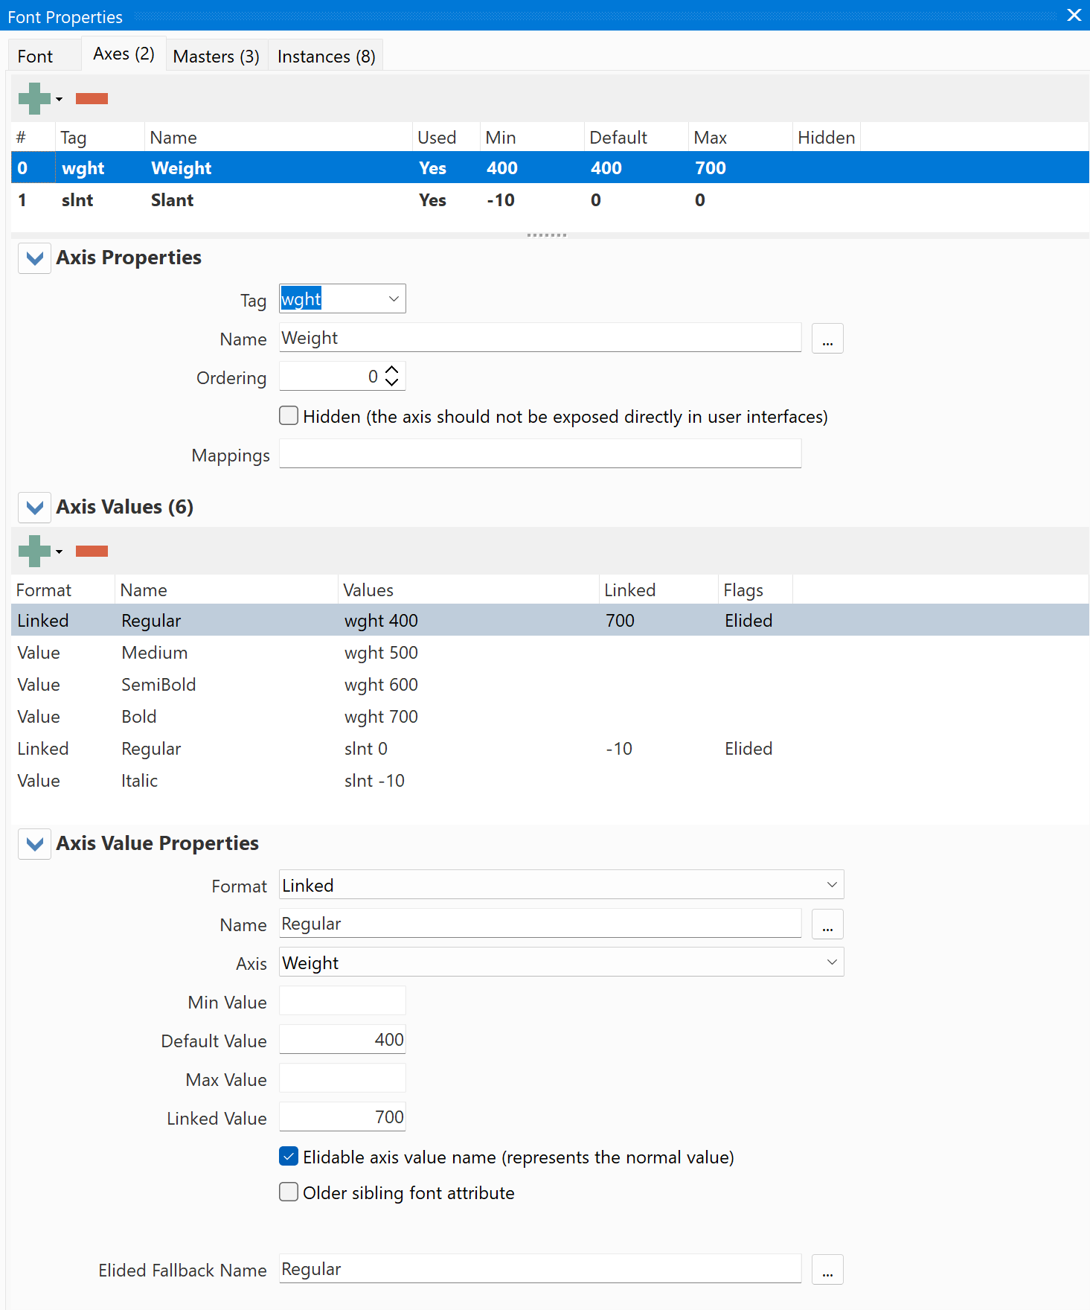Decrease the Ordering value with the down arrow
Viewport: 1090px width, 1310px height.
coord(392,383)
